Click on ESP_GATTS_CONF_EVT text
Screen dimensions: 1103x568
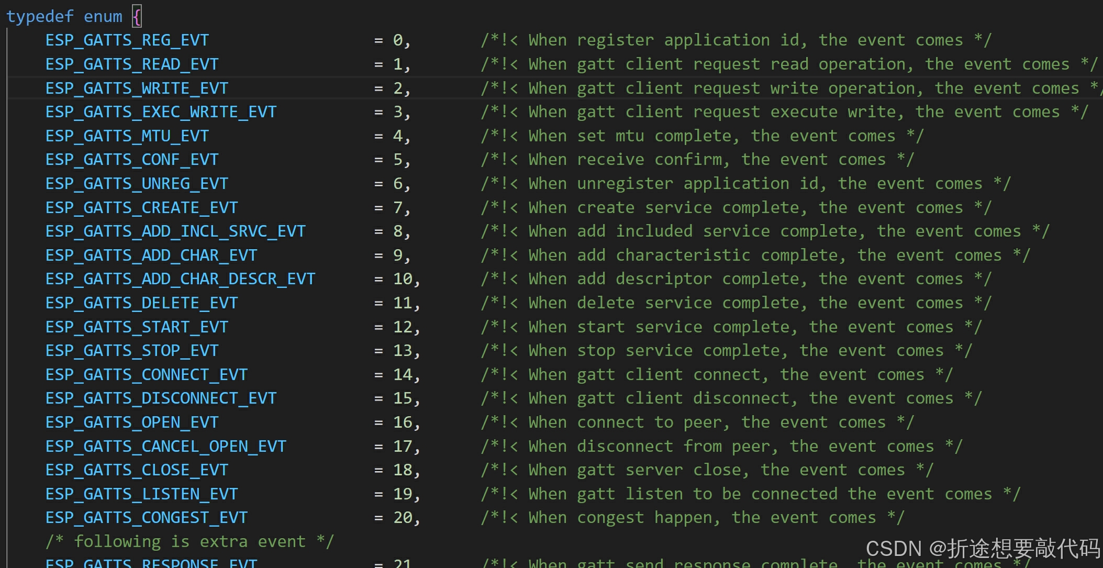pyautogui.click(x=131, y=160)
